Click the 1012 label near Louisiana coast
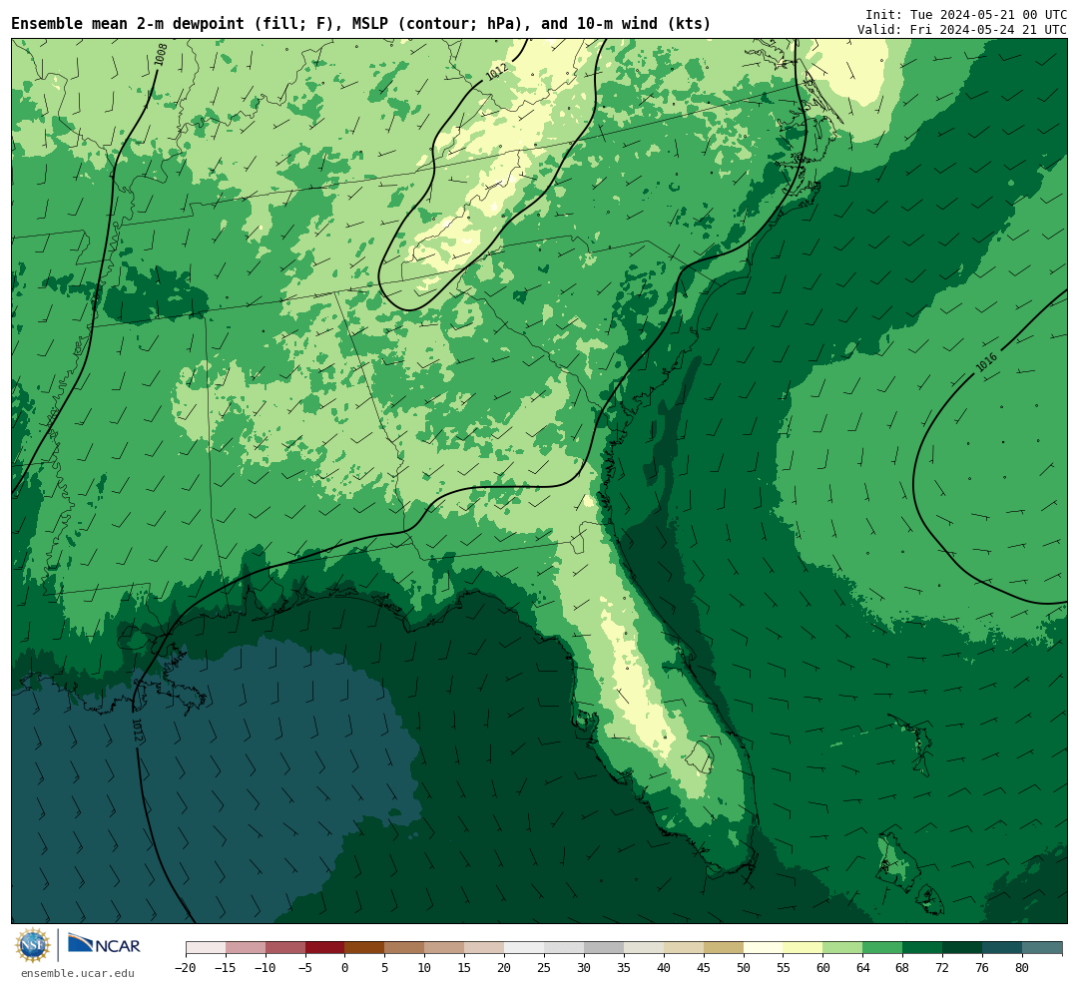 click(x=137, y=731)
